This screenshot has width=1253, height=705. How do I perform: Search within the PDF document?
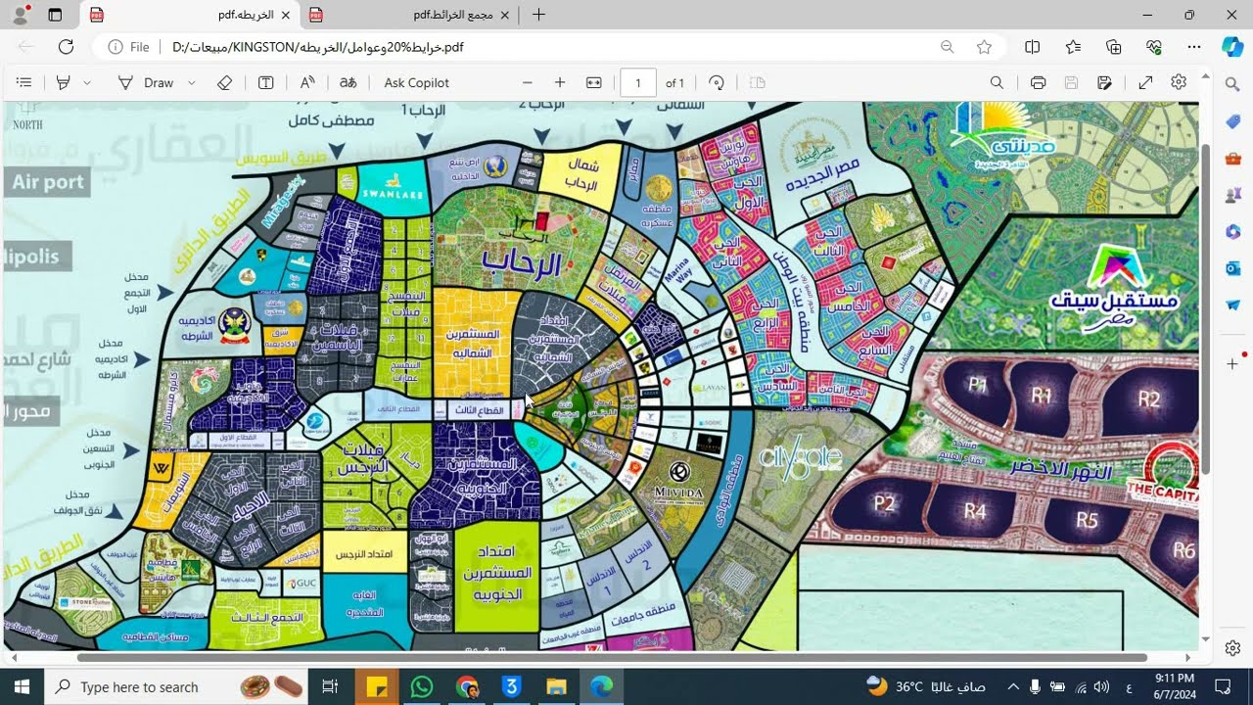997,83
